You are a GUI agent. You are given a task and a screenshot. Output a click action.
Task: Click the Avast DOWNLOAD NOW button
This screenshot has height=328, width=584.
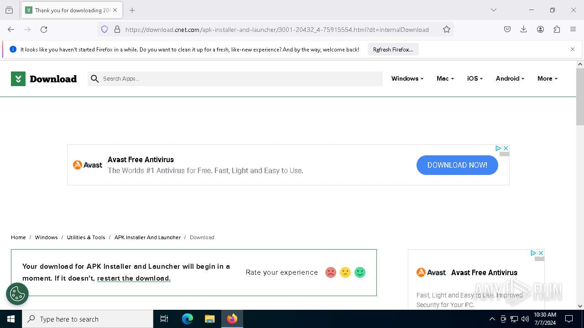pyautogui.click(x=457, y=165)
